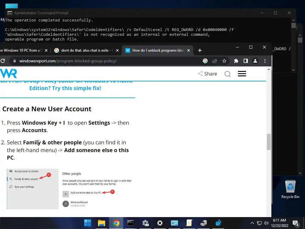Open Chrome three-dot menu
This screenshot has height=229, width=305.
tap(265, 61)
